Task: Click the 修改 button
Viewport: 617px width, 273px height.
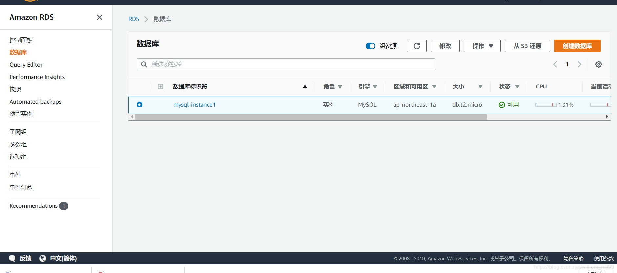Action: pyautogui.click(x=445, y=46)
